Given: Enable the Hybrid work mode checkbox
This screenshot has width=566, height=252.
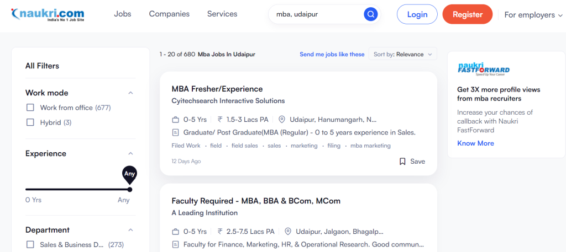Looking at the screenshot, I should pos(30,122).
